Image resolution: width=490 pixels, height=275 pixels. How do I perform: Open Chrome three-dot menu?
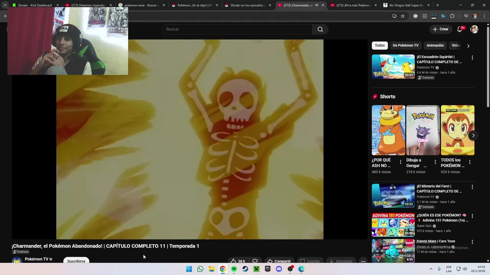click(x=484, y=16)
